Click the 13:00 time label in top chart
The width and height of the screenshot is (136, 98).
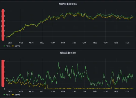[x=105, y=43]
